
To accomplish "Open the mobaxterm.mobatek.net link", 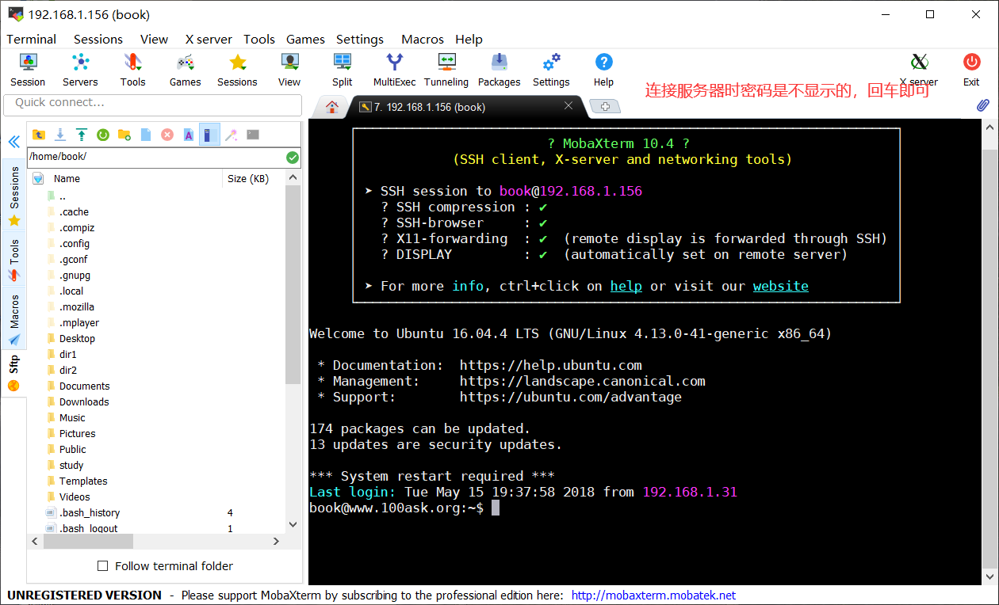I will (x=653, y=595).
